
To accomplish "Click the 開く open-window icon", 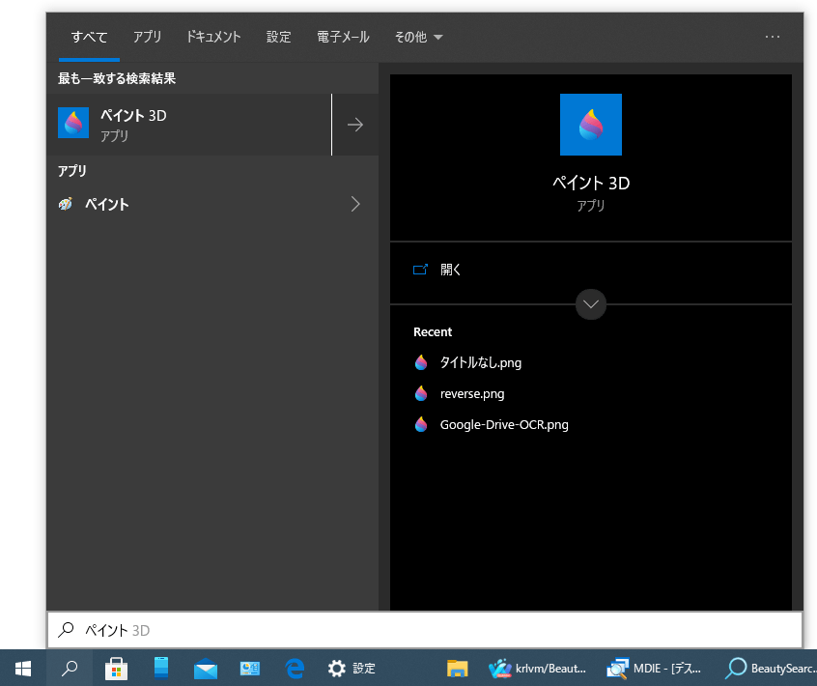I will (420, 270).
